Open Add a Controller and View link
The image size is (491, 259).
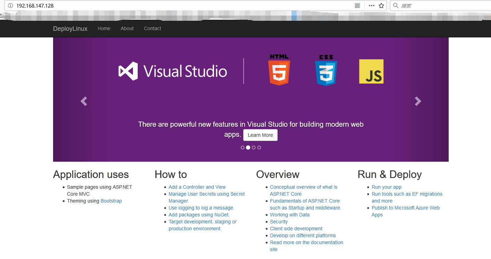197,187
